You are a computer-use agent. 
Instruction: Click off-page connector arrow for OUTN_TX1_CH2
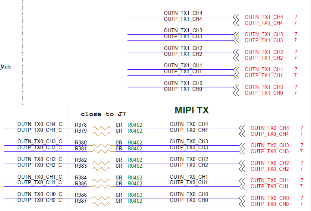tap(236, 52)
